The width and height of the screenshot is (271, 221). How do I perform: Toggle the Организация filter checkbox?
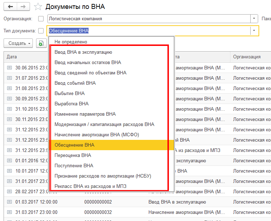coord(41,19)
